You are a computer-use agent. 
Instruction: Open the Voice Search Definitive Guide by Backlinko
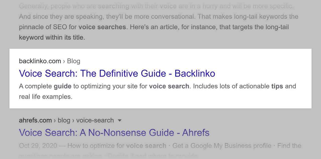[117, 73]
